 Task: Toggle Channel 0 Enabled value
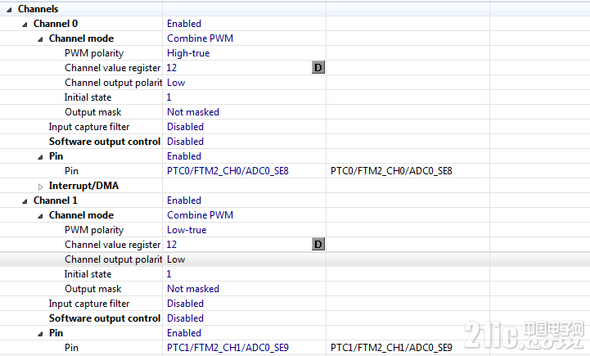[x=184, y=24]
